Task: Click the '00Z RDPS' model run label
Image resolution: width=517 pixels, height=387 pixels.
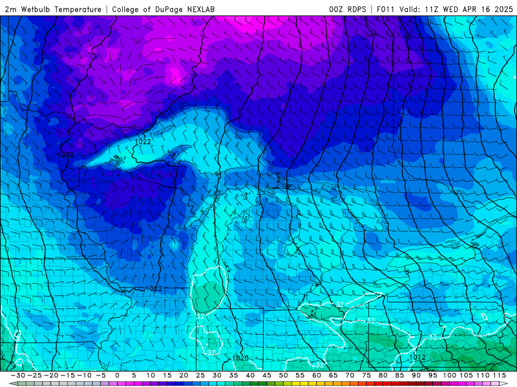Action: (x=348, y=10)
